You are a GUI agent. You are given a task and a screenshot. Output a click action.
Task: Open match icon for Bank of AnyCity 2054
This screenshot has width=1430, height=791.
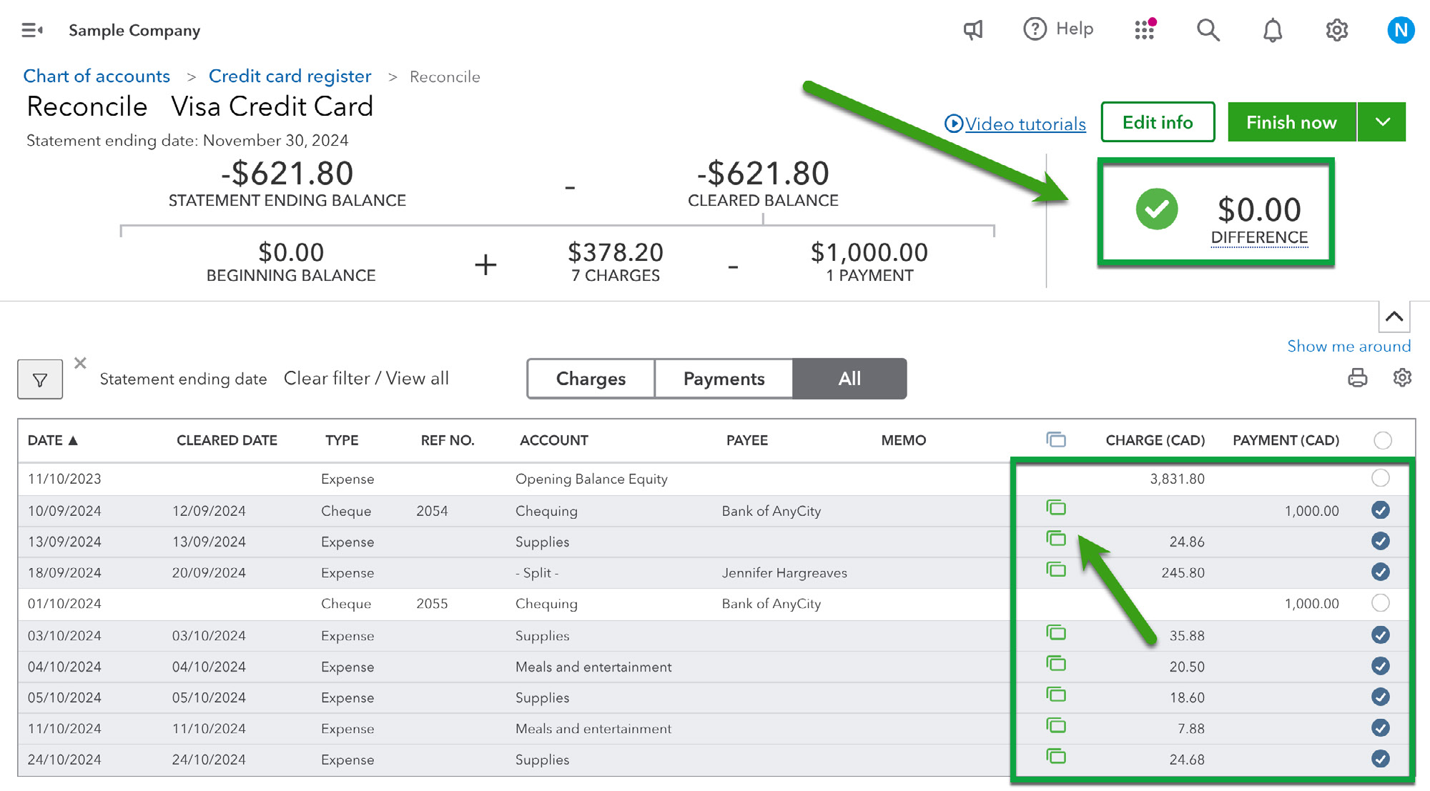[1056, 508]
